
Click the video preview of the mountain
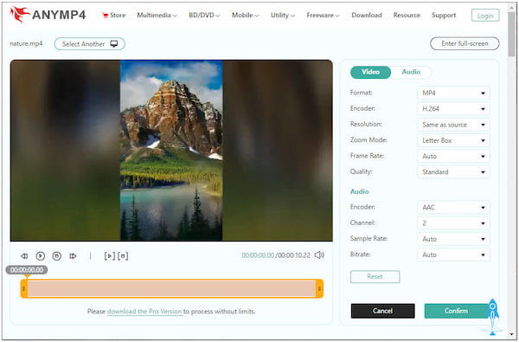pyautogui.click(x=171, y=151)
